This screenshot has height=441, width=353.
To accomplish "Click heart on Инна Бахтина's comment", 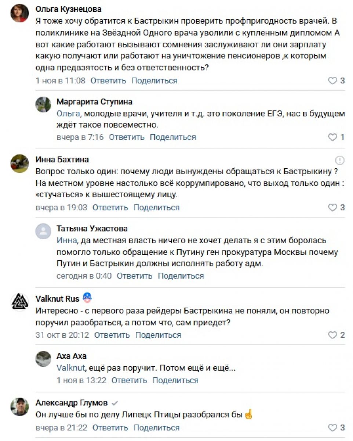I will pyautogui.click(x=332, y=208).
